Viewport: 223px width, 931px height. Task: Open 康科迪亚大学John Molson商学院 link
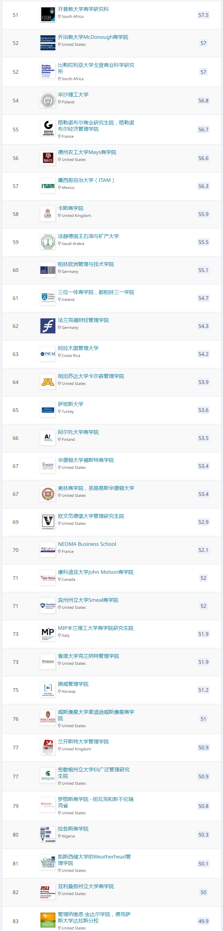coord(95,573)
